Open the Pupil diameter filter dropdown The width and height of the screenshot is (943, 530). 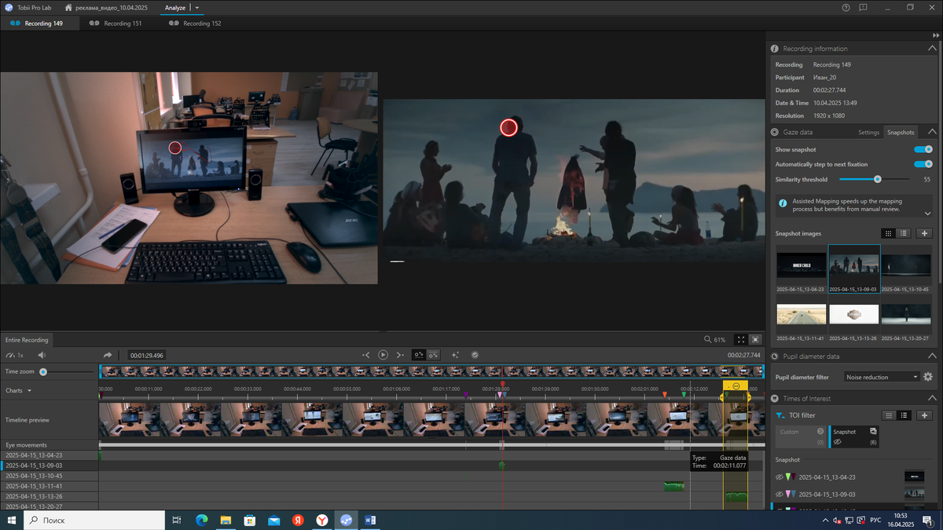[x=882, y=377]
